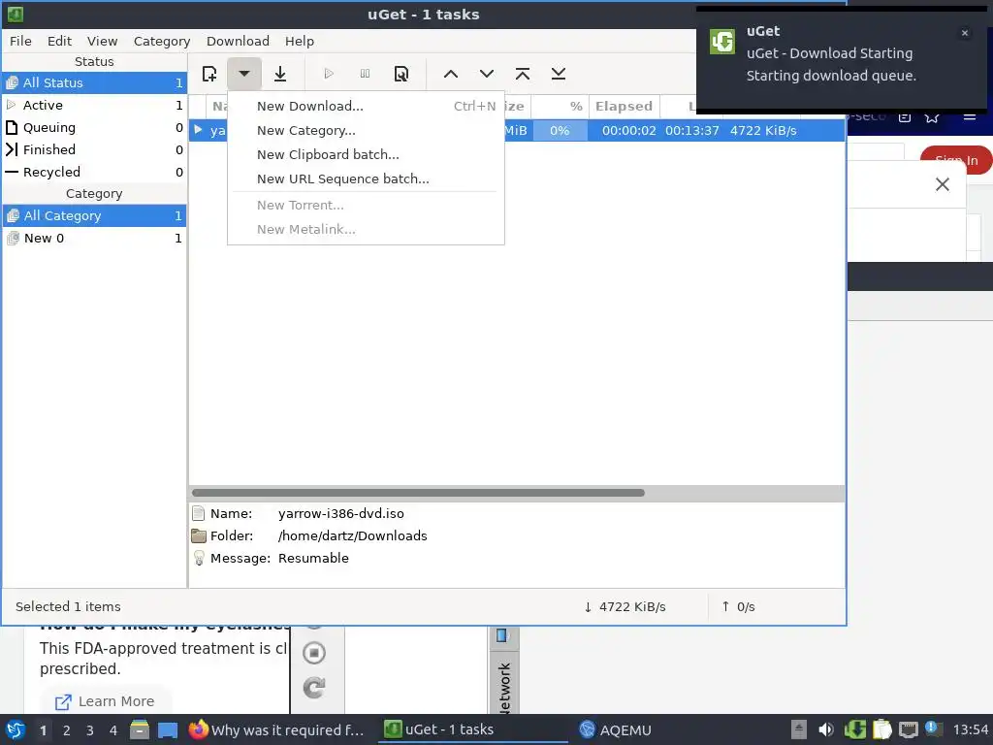The width and height of the screenshot is (993, 745).
Task: Click the /home/dartz/Downloads folder text
Action: pyautogui.click(x=352, y=535)
